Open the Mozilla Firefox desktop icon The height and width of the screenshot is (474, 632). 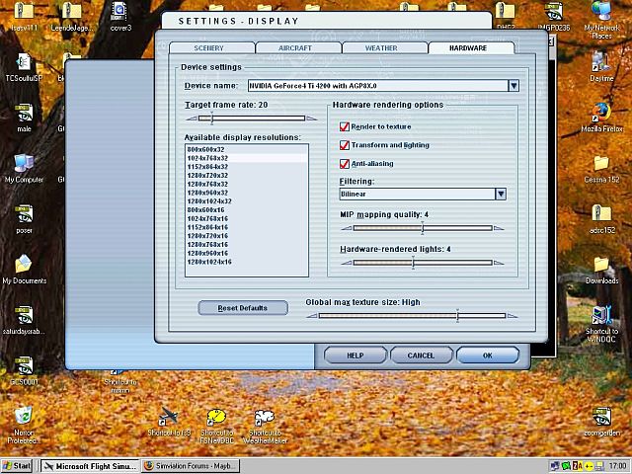click(x=600, y=111)
